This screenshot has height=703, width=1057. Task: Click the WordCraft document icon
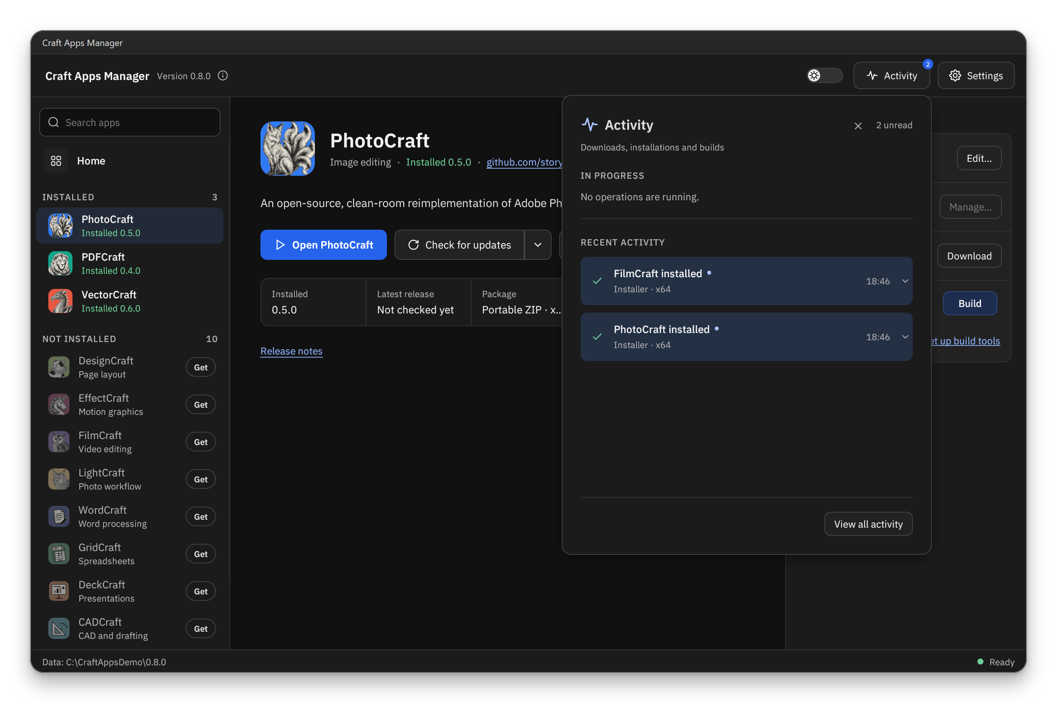[x=59, y=516]
